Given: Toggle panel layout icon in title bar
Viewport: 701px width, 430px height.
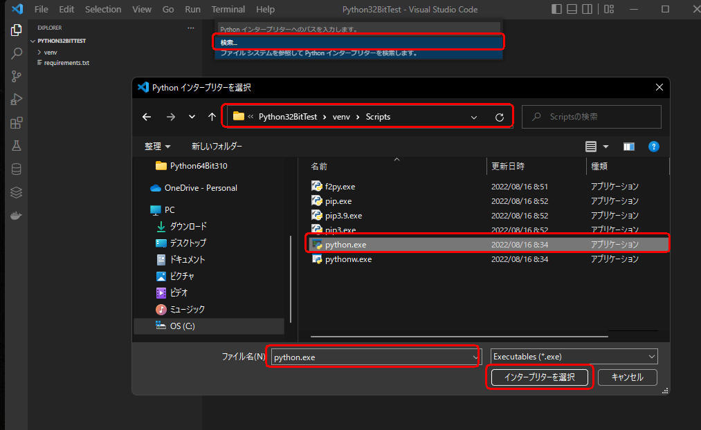Looking at the screenshot, I should (x=572, y=9).
